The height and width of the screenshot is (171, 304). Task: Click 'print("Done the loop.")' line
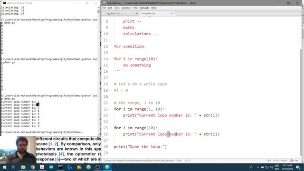click(x=140, y=147)
